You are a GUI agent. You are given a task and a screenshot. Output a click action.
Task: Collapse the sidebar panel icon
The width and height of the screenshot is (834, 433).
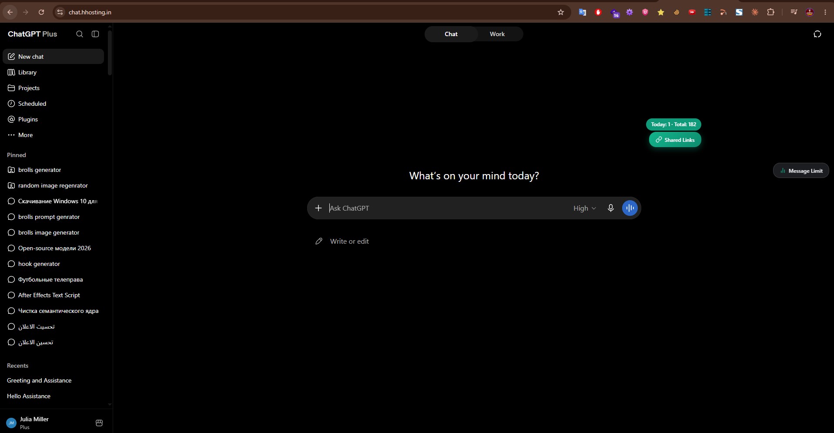tap(95, 34)
